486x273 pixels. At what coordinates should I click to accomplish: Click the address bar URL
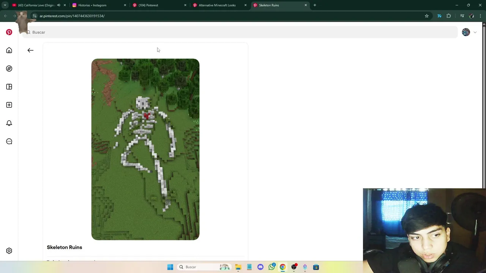[72, 16]
